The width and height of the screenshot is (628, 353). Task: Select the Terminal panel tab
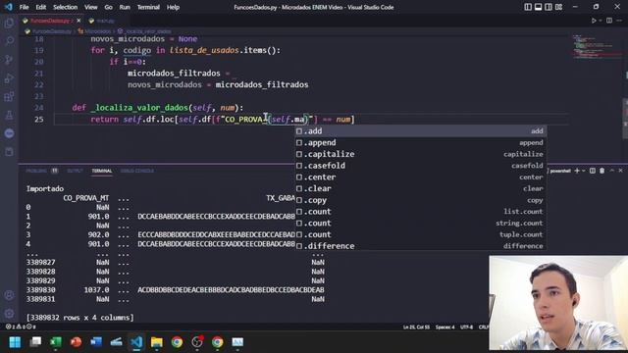102,171
